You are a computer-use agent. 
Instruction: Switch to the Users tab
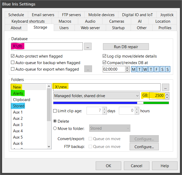pyautogui.click(x=64, y=28)
